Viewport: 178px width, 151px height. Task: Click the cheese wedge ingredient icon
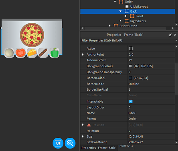32,53
